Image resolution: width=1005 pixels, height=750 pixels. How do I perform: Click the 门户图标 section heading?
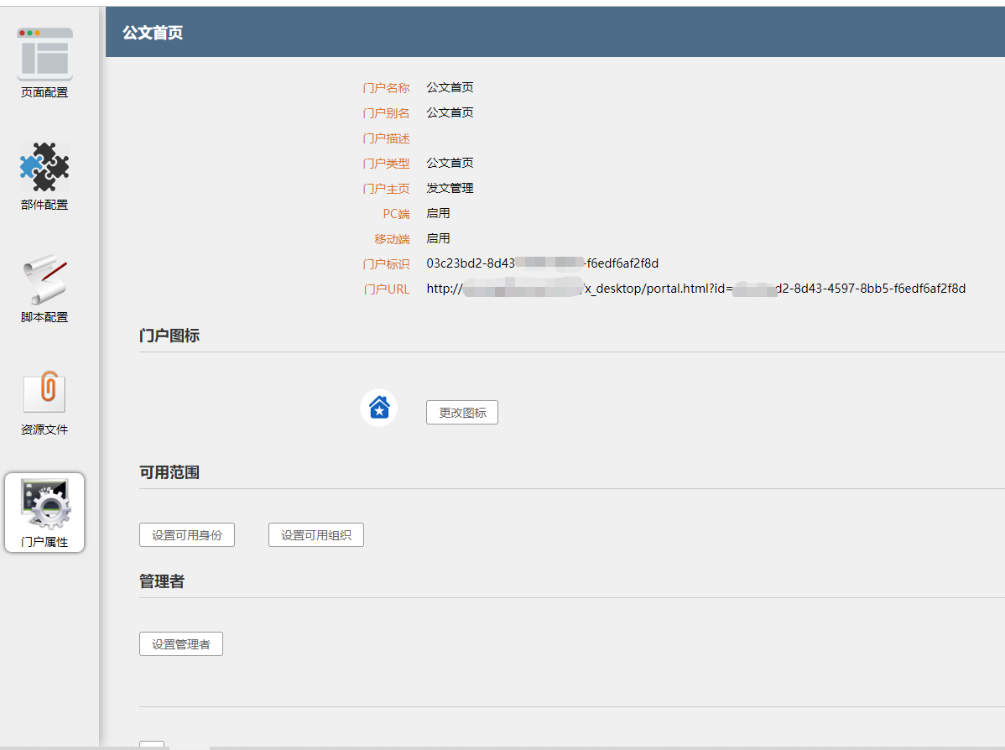(169, 336)
